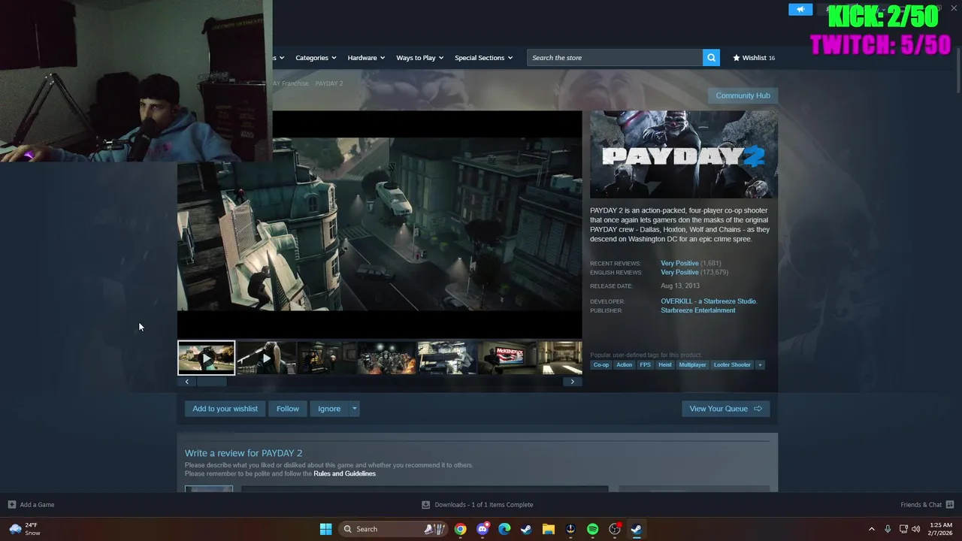Select the second trailer video thumbnail
This screenshot has width=962, height=541.
pyautogui.click(x=266, y=358)
